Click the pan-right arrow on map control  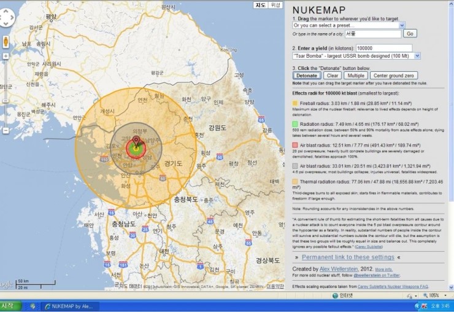pyautogui.click(x=12, y=17)
